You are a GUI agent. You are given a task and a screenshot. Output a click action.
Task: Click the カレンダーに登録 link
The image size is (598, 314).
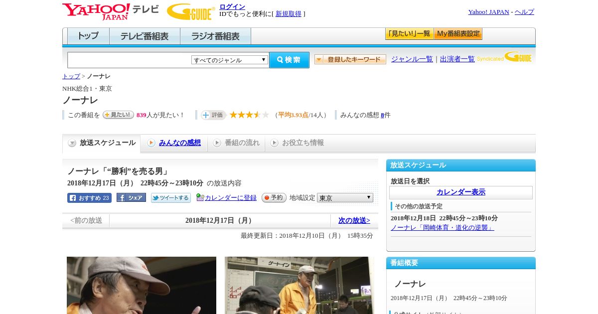(x=231, y=198)
